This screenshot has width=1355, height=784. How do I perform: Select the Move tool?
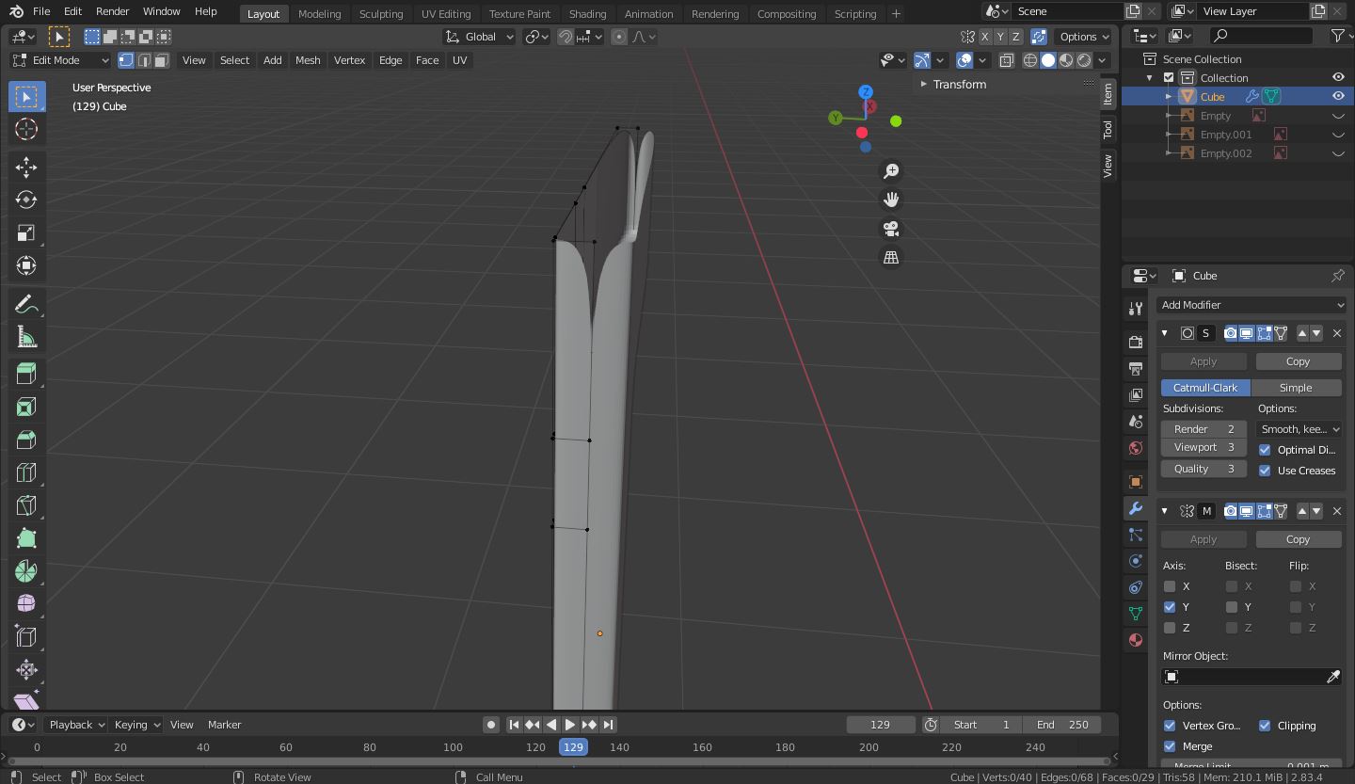coord(26,168)
